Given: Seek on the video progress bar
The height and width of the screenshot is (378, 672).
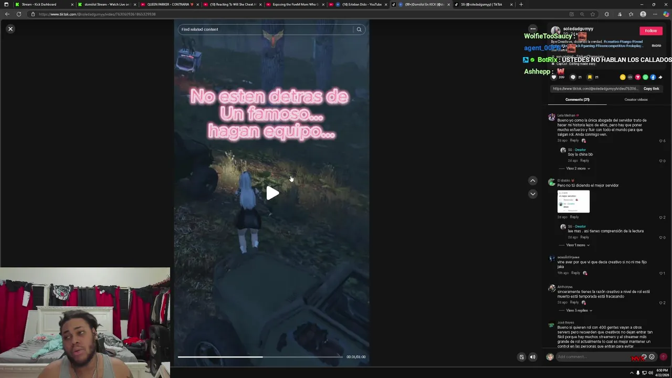Looking at the screenshot, I should 260,357.
